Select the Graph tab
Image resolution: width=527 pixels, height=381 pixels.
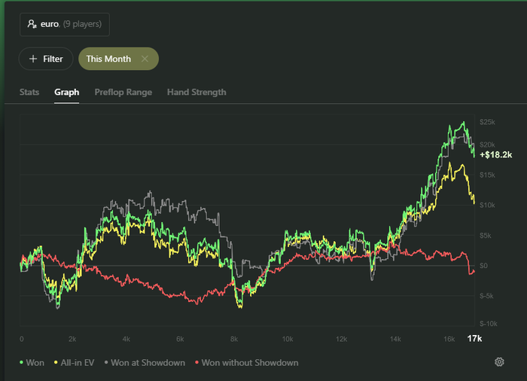66,92
